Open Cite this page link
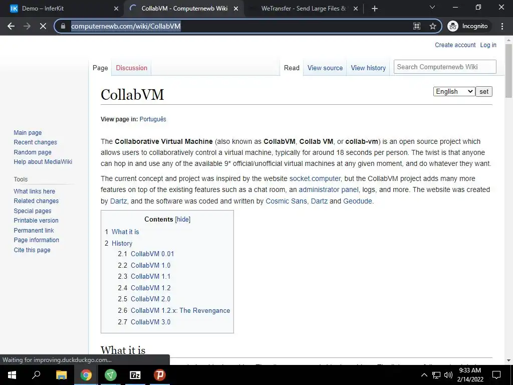 32,250
